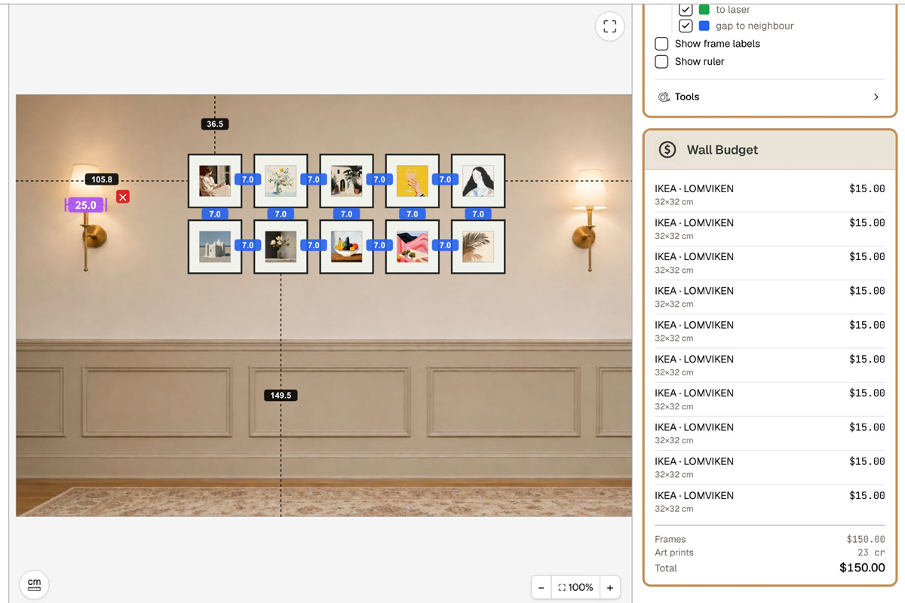Viewport: 905px width, 603px height.
Task: Uncheck the "to laser" checkbox
Action: (686, 10)
